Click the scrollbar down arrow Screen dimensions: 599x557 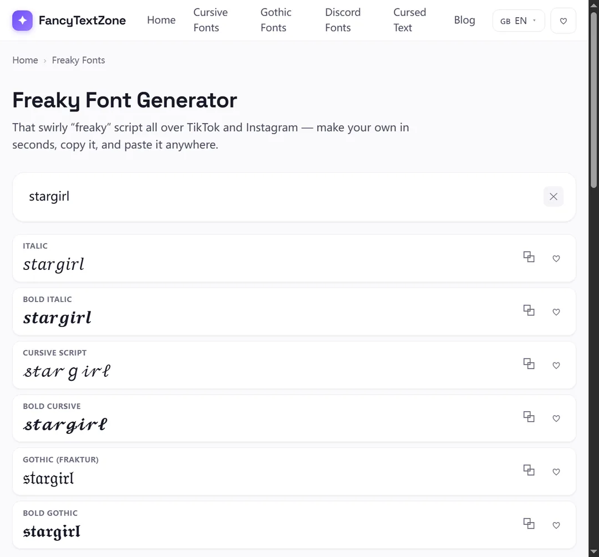pyautogui.click(x=593, y=551)
